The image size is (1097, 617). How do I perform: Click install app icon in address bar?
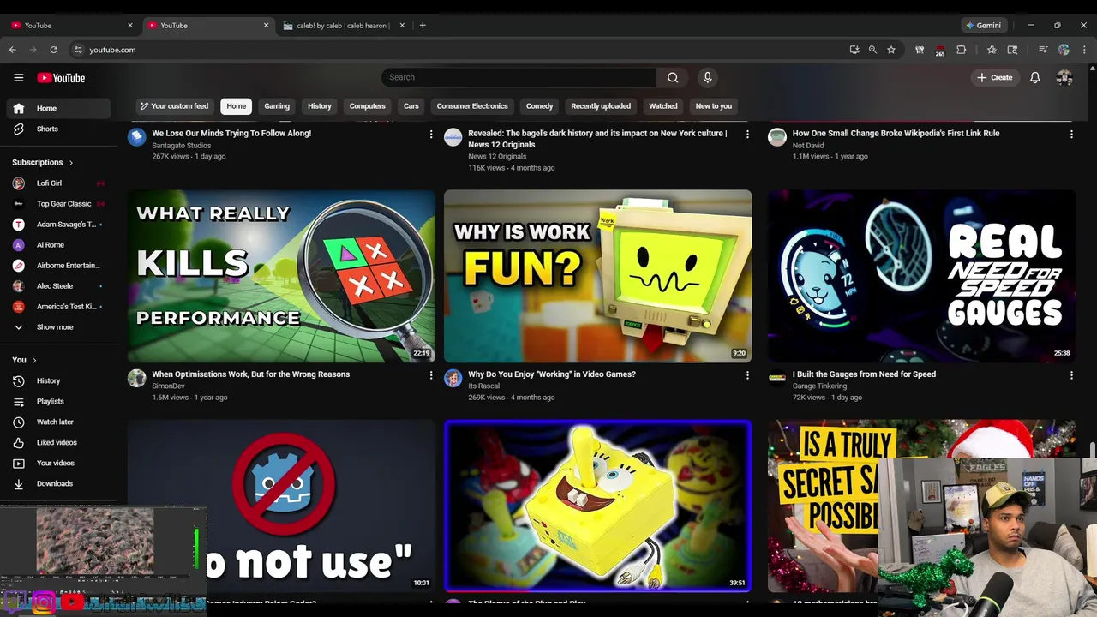tap(854, 50)
